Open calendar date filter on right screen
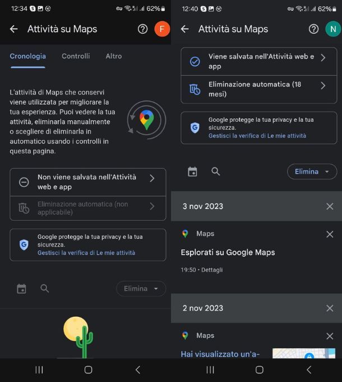Image resolution: width=342 pixels, height=382 pixels. click(x=192, y=172)
